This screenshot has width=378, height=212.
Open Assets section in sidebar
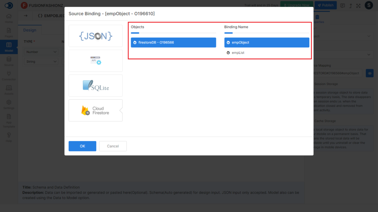[x=9, y=90]
